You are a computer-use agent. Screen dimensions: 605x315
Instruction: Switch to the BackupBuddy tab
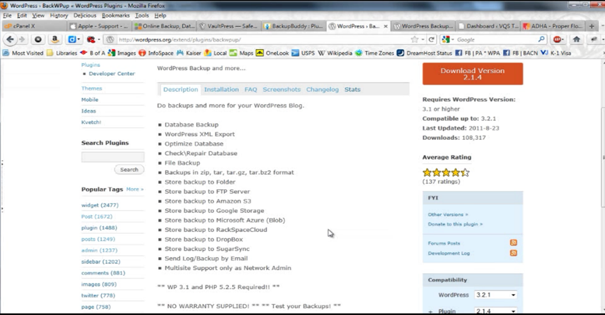[x=293, y=26]
